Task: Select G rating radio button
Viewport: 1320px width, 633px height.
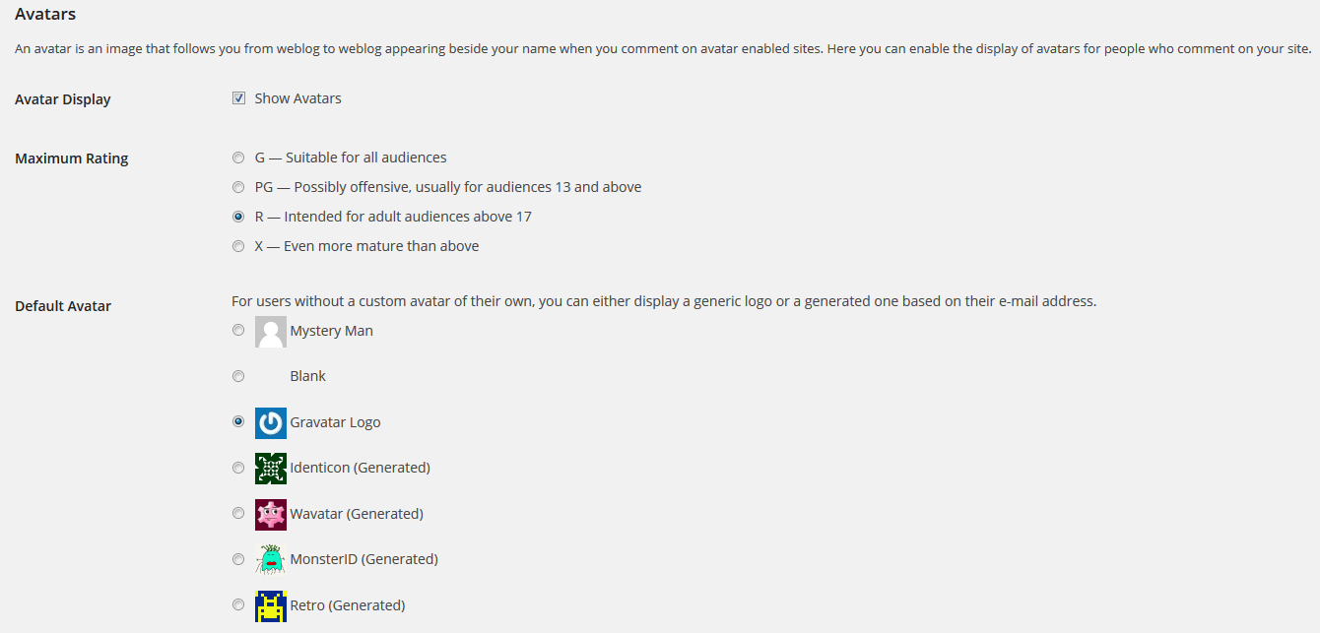Action: [238, 158]
